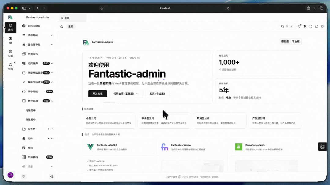Screen dimensions: 330x185
Task: Select the 产品型公司 scenario card
Action: (x=275, y=120)
